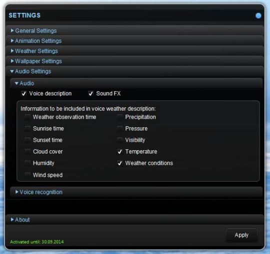Uncheck the Temperature checkbox
Screen dimensions: 270x254
coord(119,152)
